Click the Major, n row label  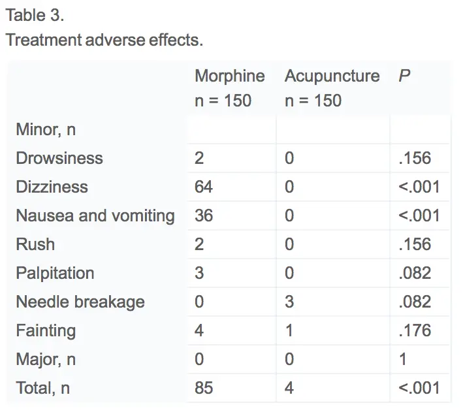click(x=46, y=359)
